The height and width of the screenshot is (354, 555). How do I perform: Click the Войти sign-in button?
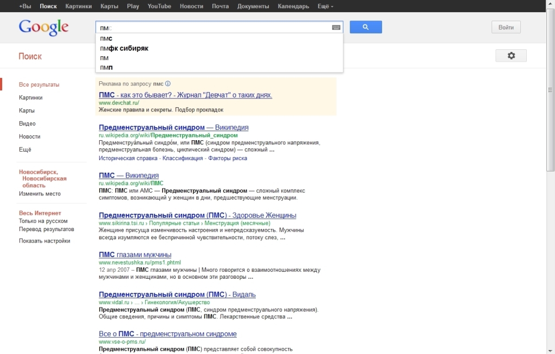[x=506, y=27]
